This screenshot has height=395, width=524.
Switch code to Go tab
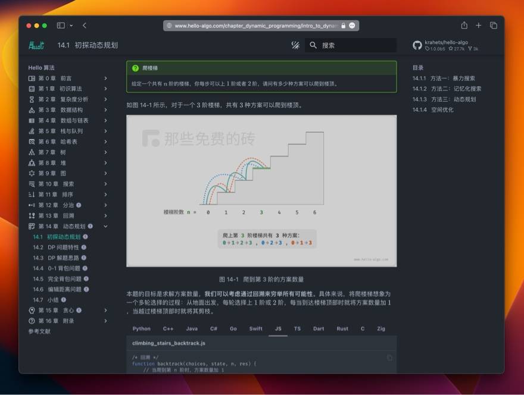233,328
